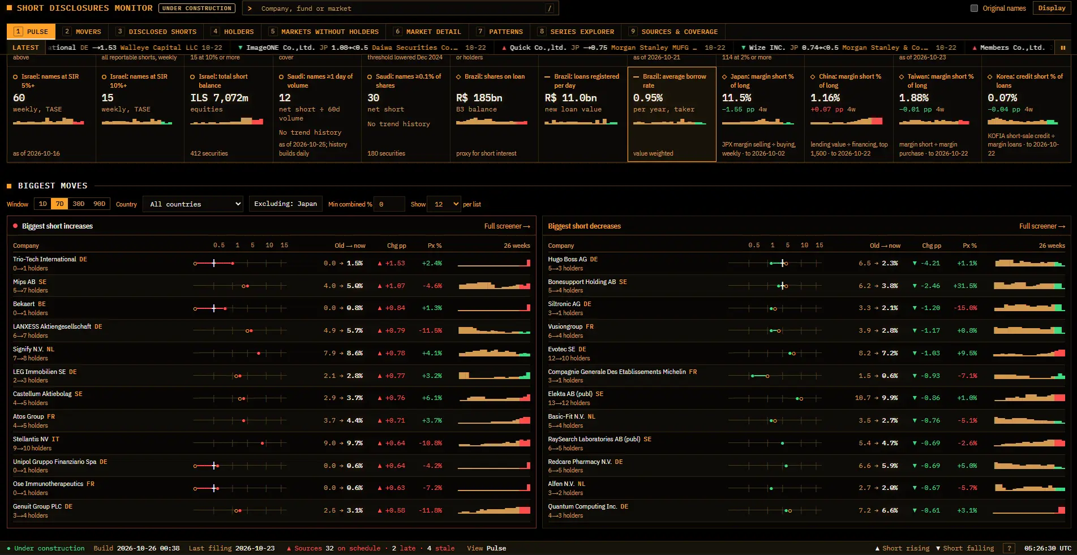Open Full screener for short increases
The height and width of the screenshot is (555, 1077).
[507, 226]
